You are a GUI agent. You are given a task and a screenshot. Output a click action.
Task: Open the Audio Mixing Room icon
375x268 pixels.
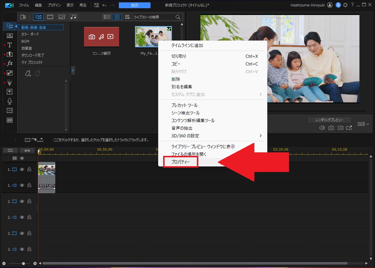(10, 92)
